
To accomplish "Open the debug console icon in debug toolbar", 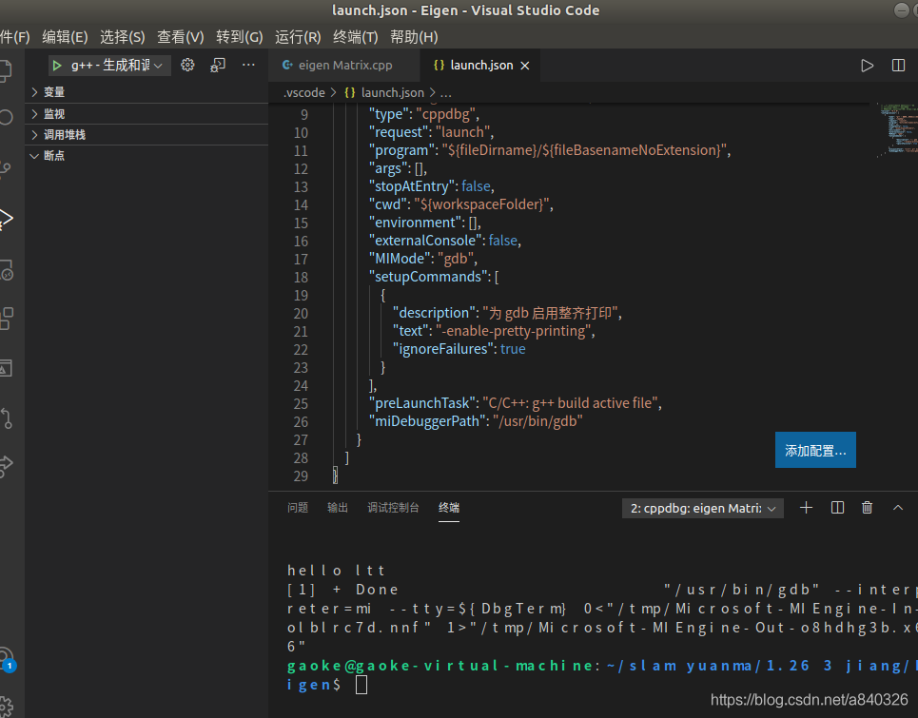I will click(x=218, y=65).
